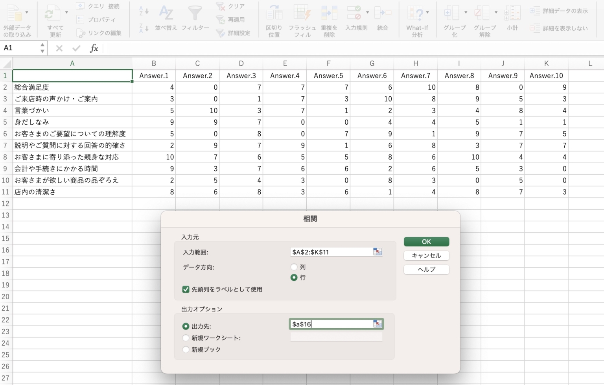
Task: Select the 列 data direction radio button
Action: click(294, 267)
